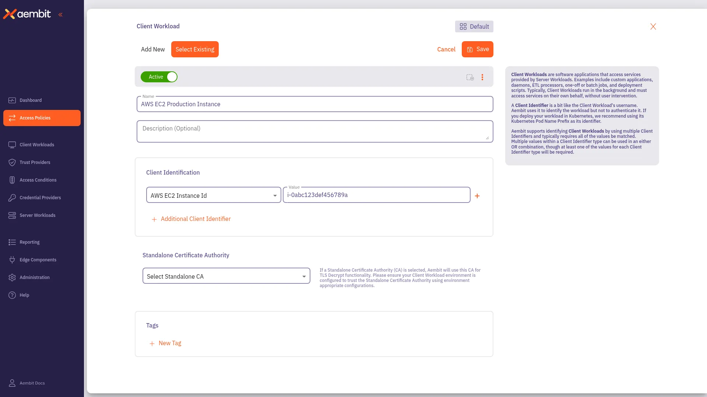Screen dimensions: 707x397
Task: Click the Dashboard chart icon
Action: click(12, 100)
